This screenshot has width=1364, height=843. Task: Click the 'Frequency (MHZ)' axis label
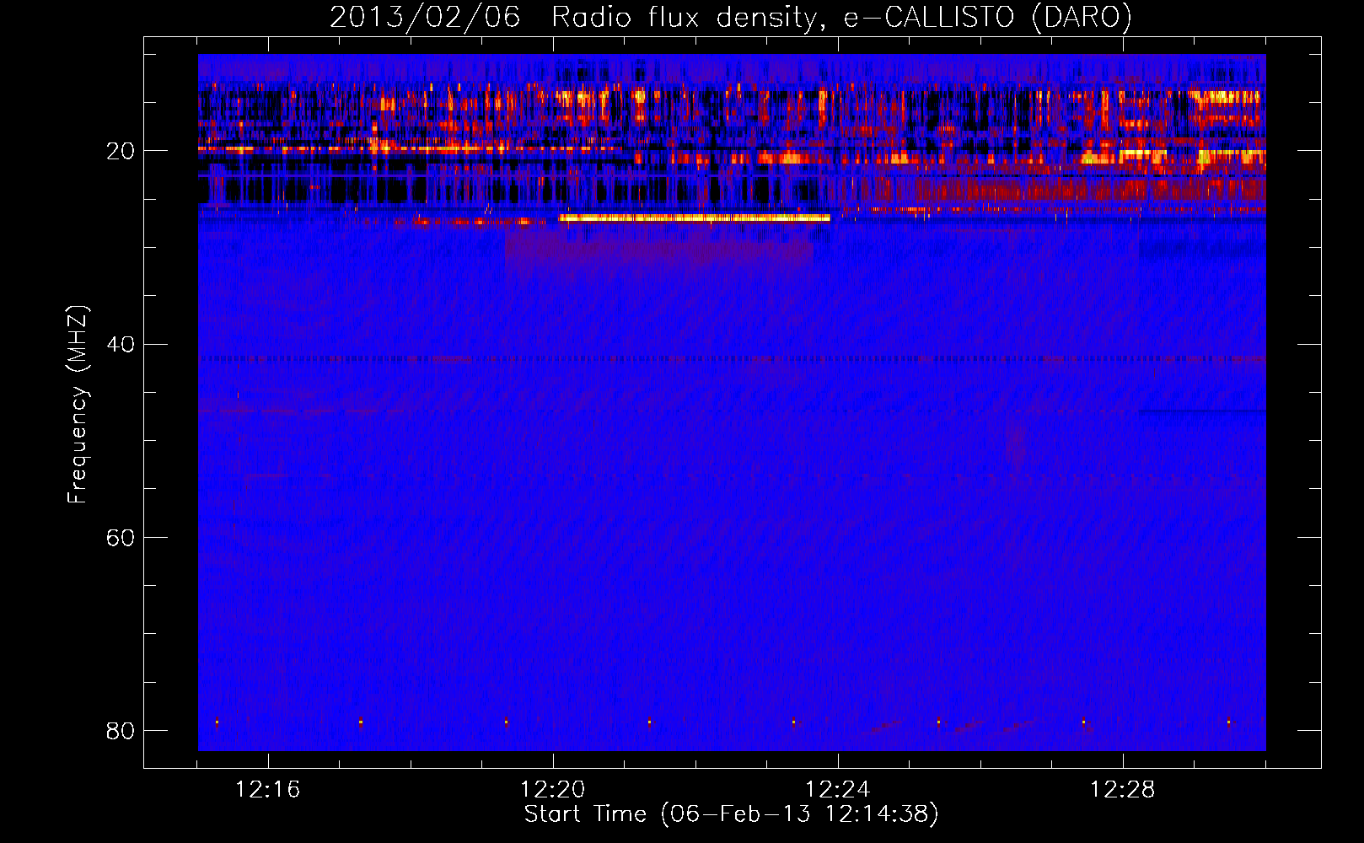78,404
